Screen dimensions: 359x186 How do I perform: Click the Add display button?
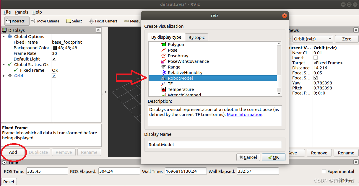pyautogui.click(x=13, y=152)
